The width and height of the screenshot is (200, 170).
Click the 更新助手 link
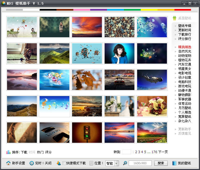click(185, 129)
